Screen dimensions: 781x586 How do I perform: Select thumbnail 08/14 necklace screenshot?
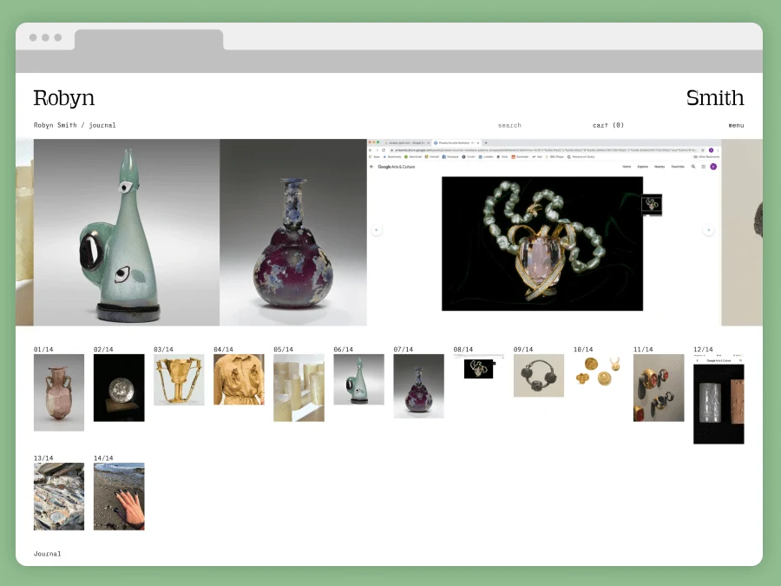pos(479,367)
